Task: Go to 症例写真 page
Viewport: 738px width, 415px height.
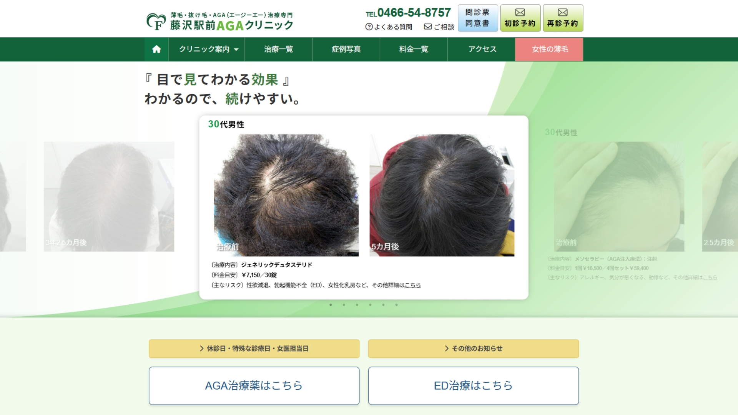Action: 346,49
